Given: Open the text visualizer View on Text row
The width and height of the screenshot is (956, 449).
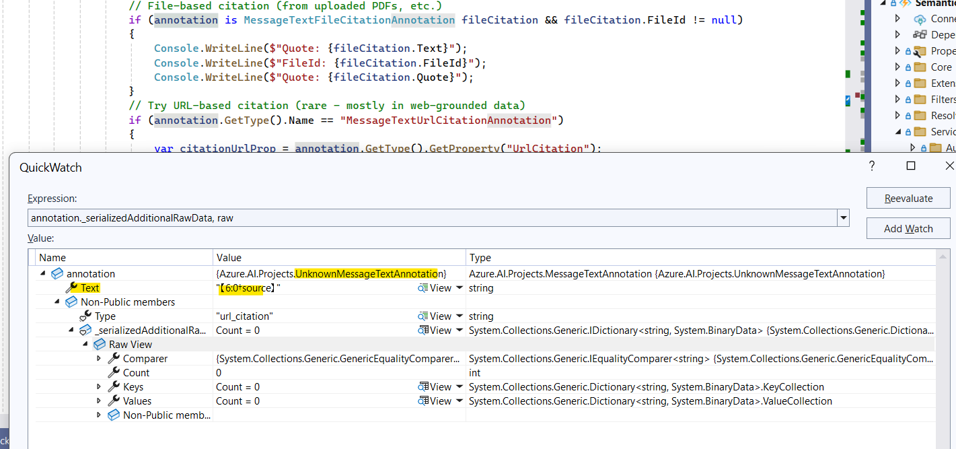Looking at the screenshot, I should [x=435, y=287].
